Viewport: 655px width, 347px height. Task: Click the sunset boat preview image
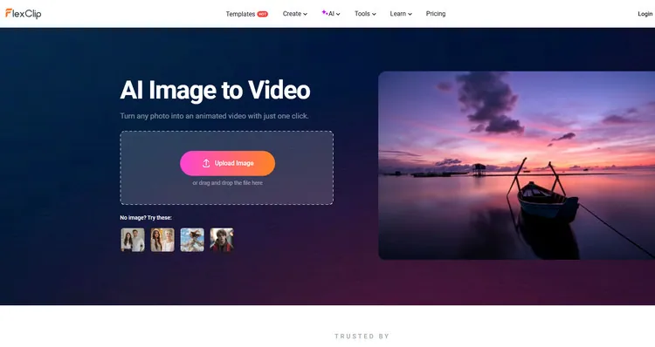coord(517,165)
